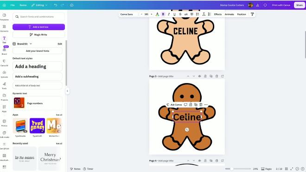Open the Apps panel in sidebar
306x172 pixels.
4,108
